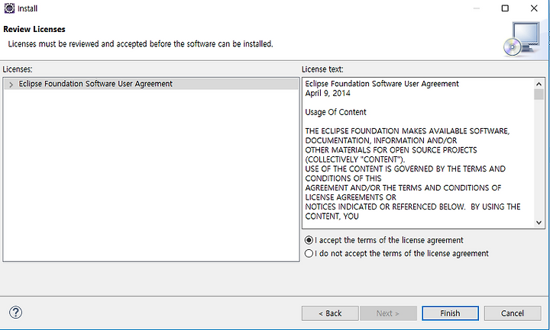Viewport: 550px width, 330px height.
Task: Click the greyed-out Next > button
Action: click(388, 313)
